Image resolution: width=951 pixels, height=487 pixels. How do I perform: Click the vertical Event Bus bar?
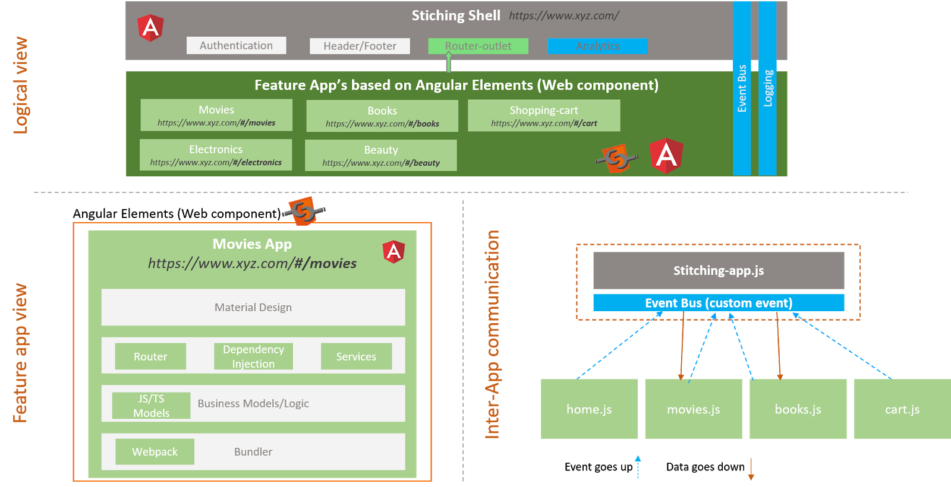(x=742, y=88)
